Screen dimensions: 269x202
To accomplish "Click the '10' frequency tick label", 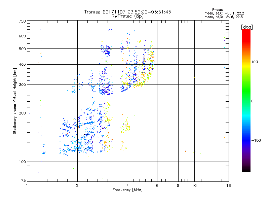I will click(194, 186).
